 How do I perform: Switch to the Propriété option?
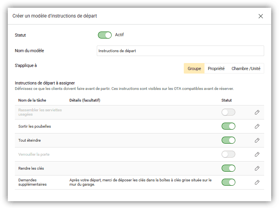pyautogui.click(x=216, y=68)
